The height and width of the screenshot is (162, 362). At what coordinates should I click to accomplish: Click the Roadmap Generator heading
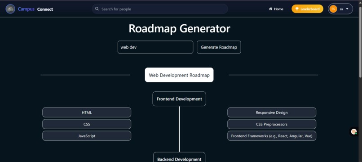click(x=179, y=29)
